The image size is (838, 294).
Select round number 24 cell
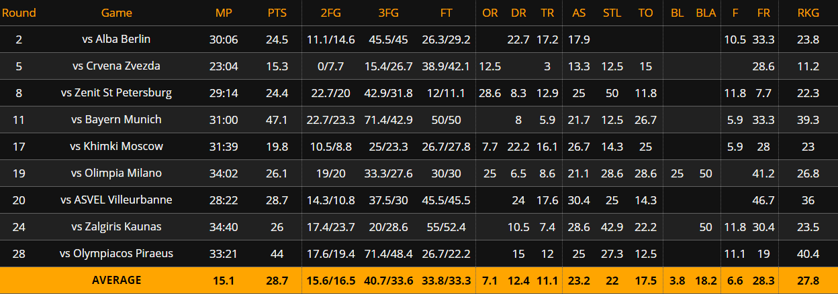(19, 227)
